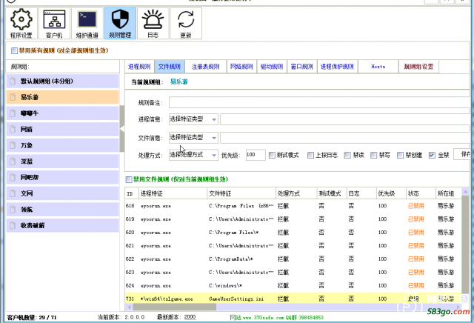Screen dimensions: 474x323
Task: Click the rule table vertical scrollbar thumb
Action: coord(465,244)
